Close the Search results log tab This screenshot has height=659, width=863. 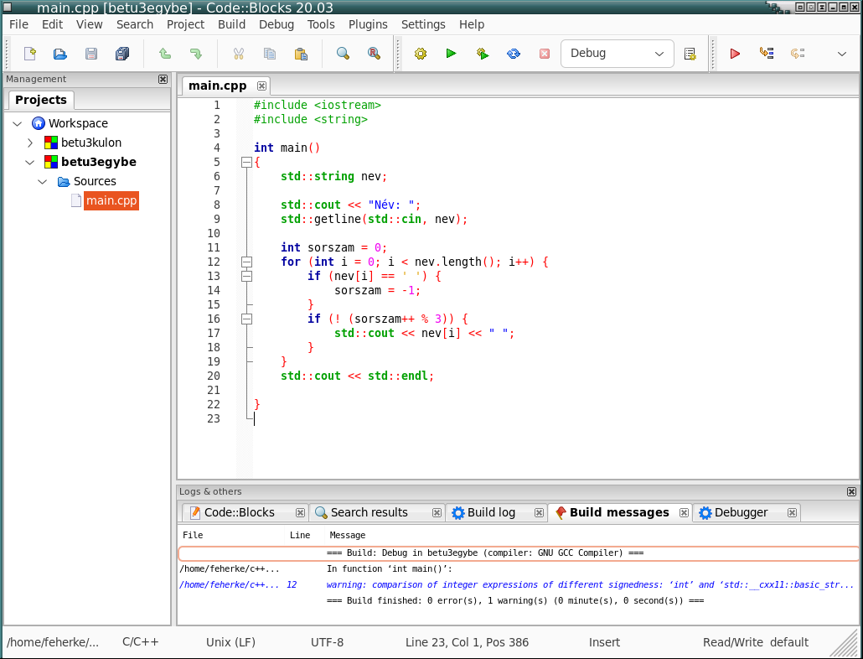(437, 512)
